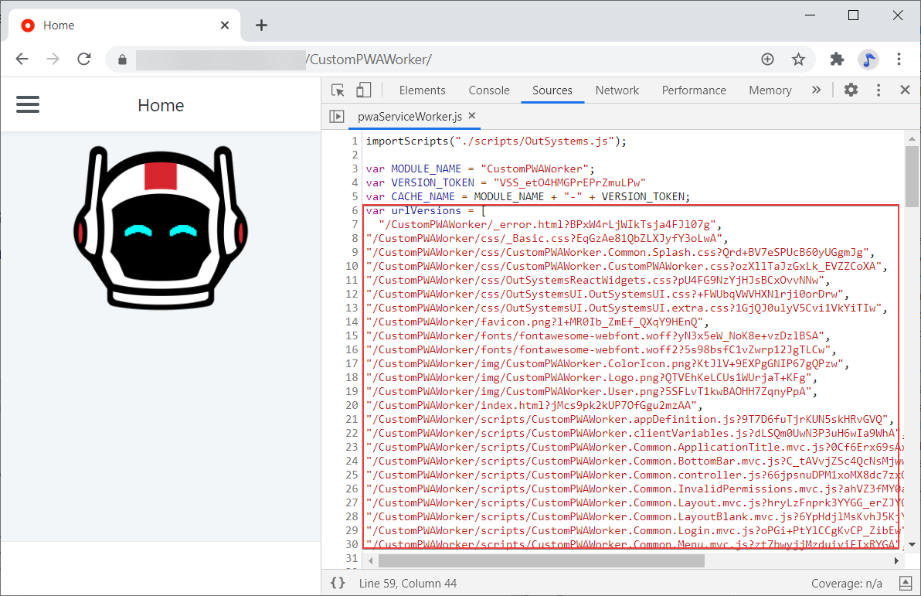
Task: Pretty-print the code with the {} icon
Action: pos(338,583)
